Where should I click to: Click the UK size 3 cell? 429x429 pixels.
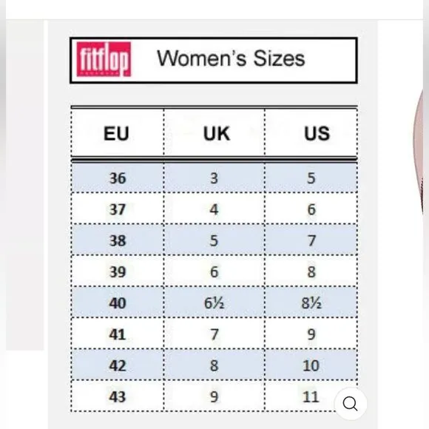click(x=214, y=178)
